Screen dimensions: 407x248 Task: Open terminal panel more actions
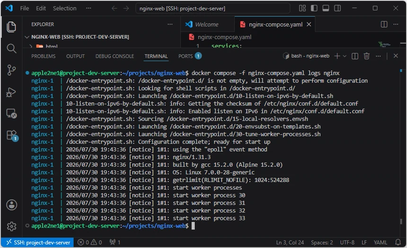pos(378,56)
